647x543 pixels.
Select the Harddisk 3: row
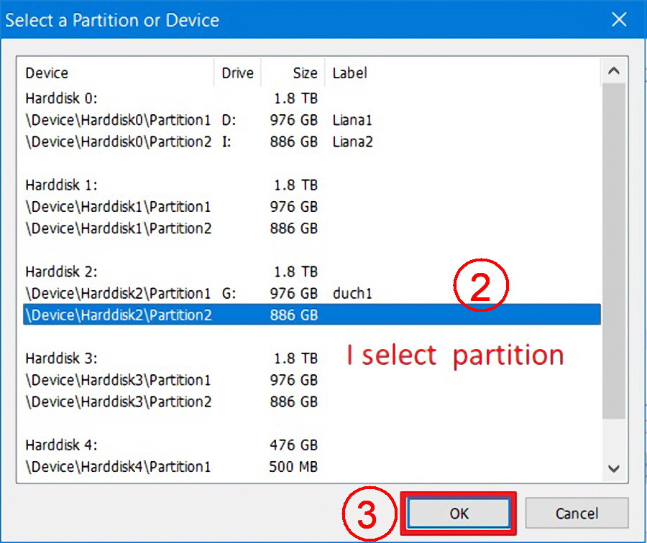[311, 358]
